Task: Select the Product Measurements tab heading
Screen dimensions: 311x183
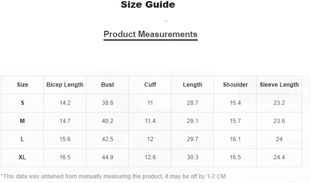Action: (x=150, y=34)
